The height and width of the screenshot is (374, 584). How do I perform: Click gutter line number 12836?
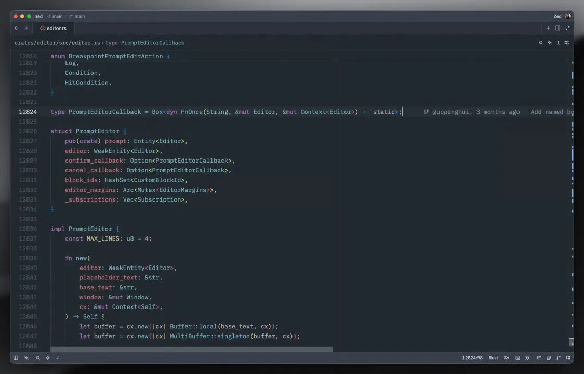point(28,229)
